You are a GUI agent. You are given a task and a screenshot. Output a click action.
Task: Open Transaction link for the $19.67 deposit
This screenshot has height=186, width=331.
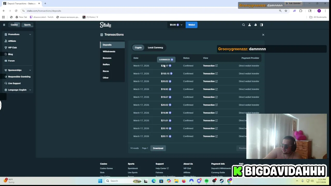click(210, 97)
